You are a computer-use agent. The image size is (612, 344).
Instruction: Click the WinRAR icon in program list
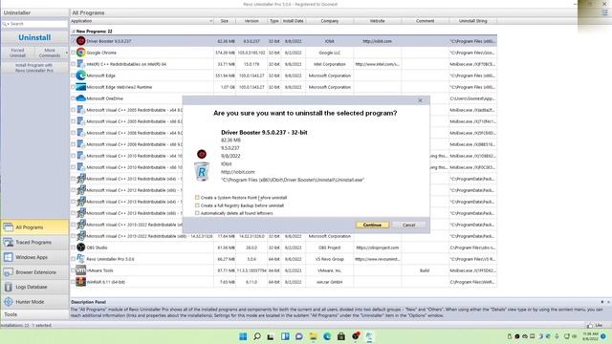point(80,282)
